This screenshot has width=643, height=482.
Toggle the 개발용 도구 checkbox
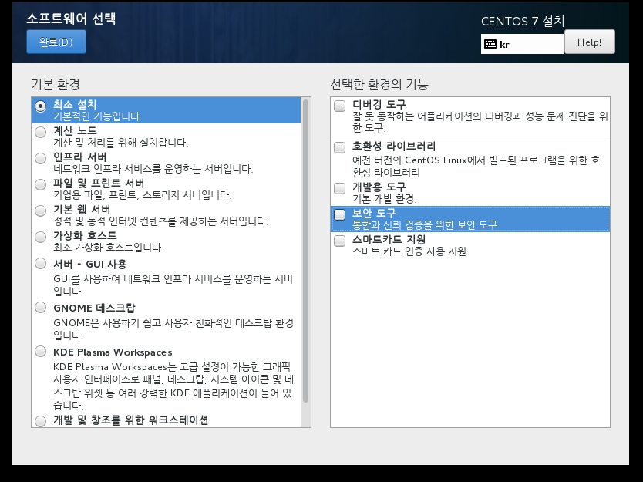click(x=340, y=188)
